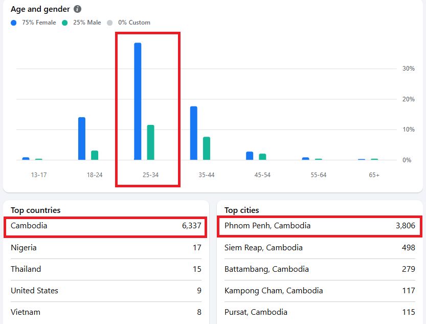
Task: Click the '10%' axis value
Action: [408, 129]
